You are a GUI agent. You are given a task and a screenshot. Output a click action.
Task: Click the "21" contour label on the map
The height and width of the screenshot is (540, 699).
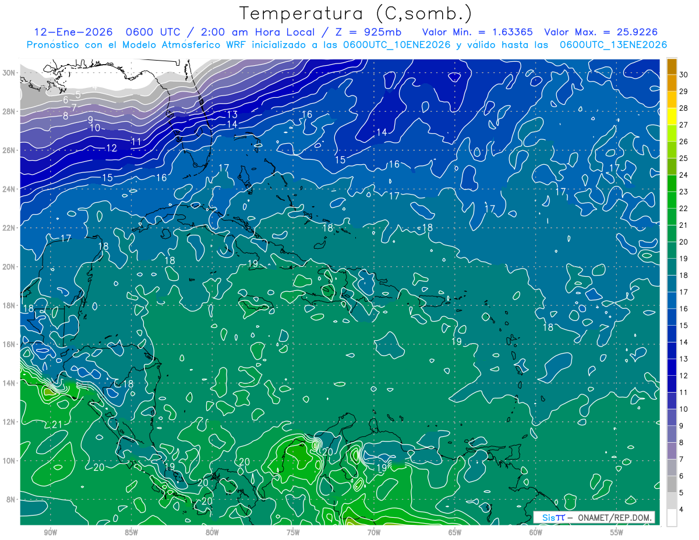pyautogui.click(x=57, y=425)
